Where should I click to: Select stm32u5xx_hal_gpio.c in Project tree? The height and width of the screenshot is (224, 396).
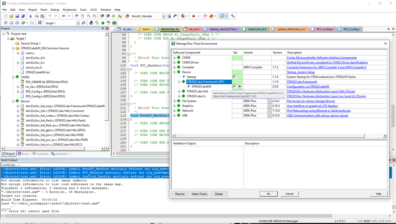coord(55,130)
